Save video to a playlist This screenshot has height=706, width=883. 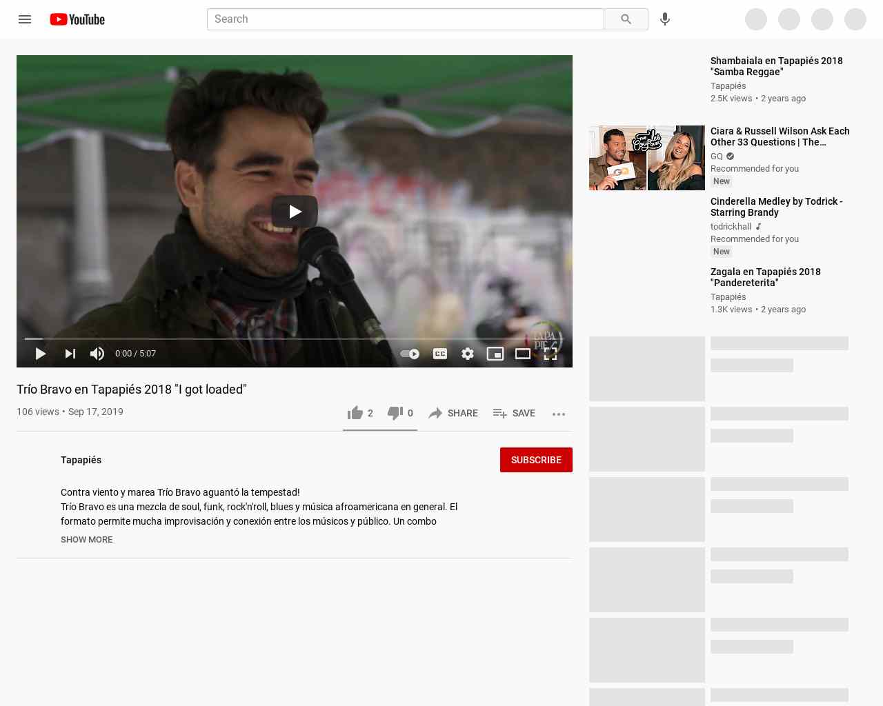pyautogui.click(x=514, y=413)
